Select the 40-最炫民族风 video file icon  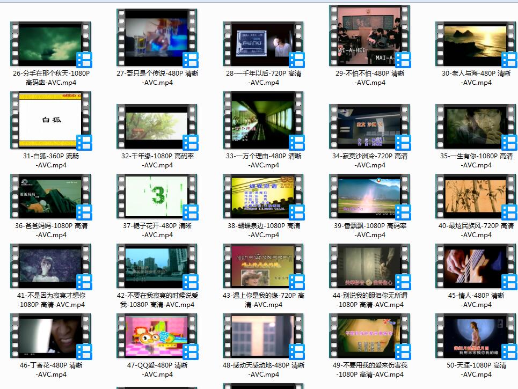click(476, 197)
